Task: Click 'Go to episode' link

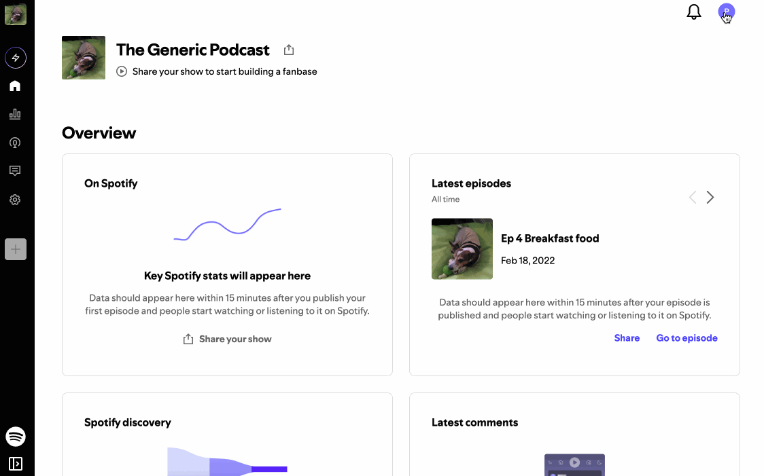Action: pos(687,338)
